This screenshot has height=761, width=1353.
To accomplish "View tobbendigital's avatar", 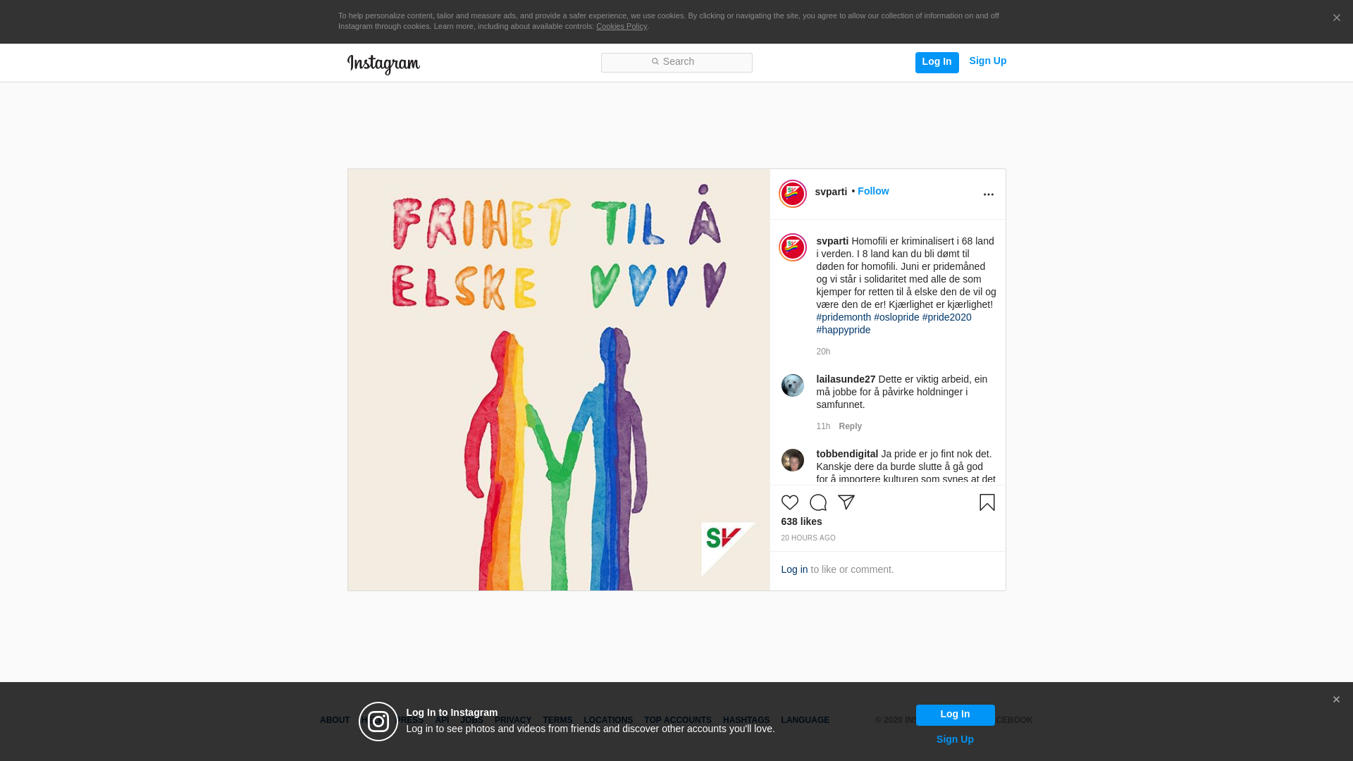I will tap(792, 460).
